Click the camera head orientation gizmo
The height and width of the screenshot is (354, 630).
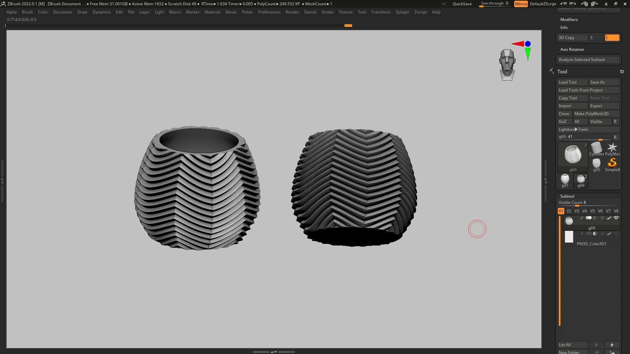coord(507,65)
